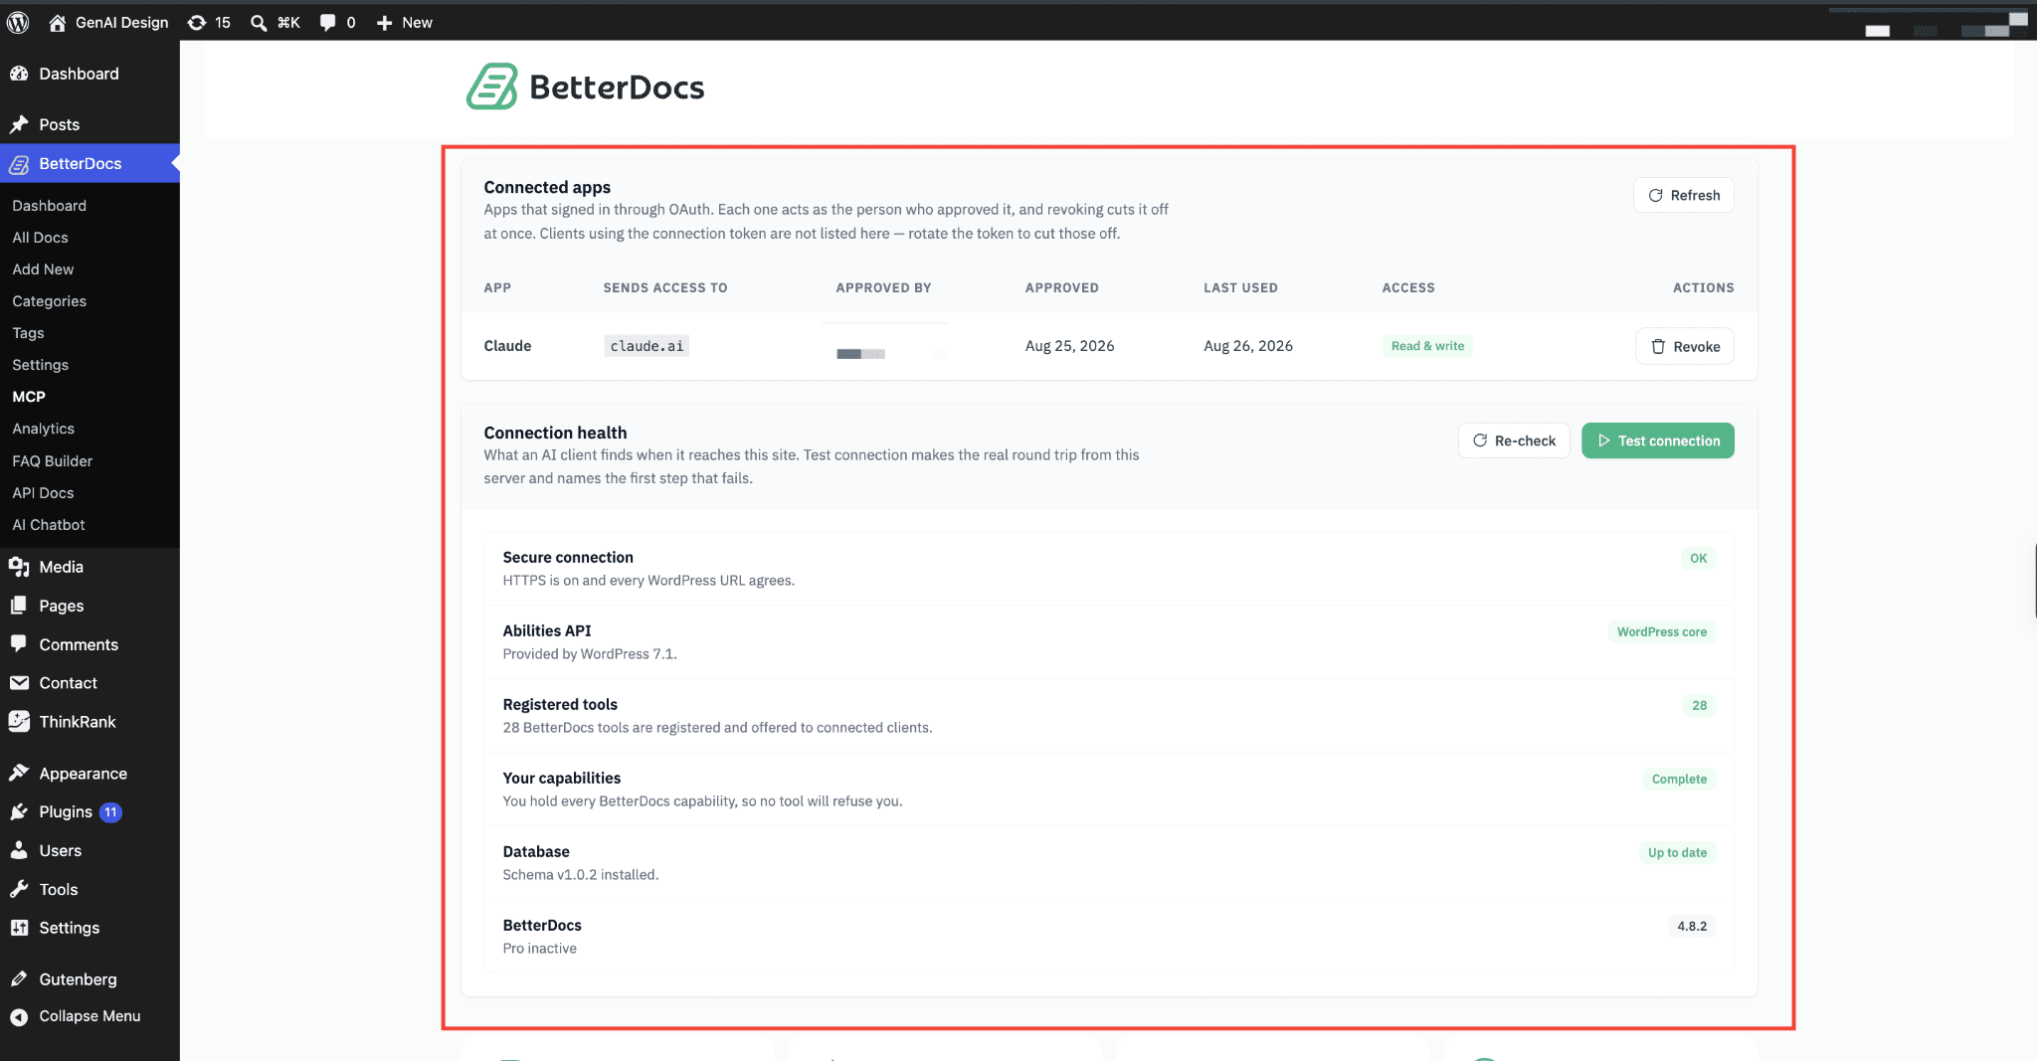Click the APPROVED BY column header
The image size is (2037, 1061).
point(883,287)
